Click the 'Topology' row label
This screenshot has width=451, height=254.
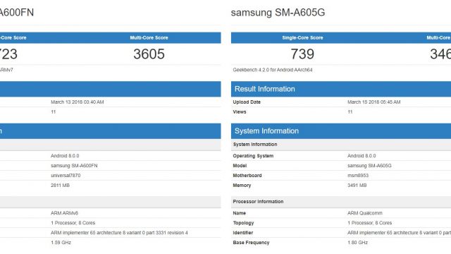point(243,223)
